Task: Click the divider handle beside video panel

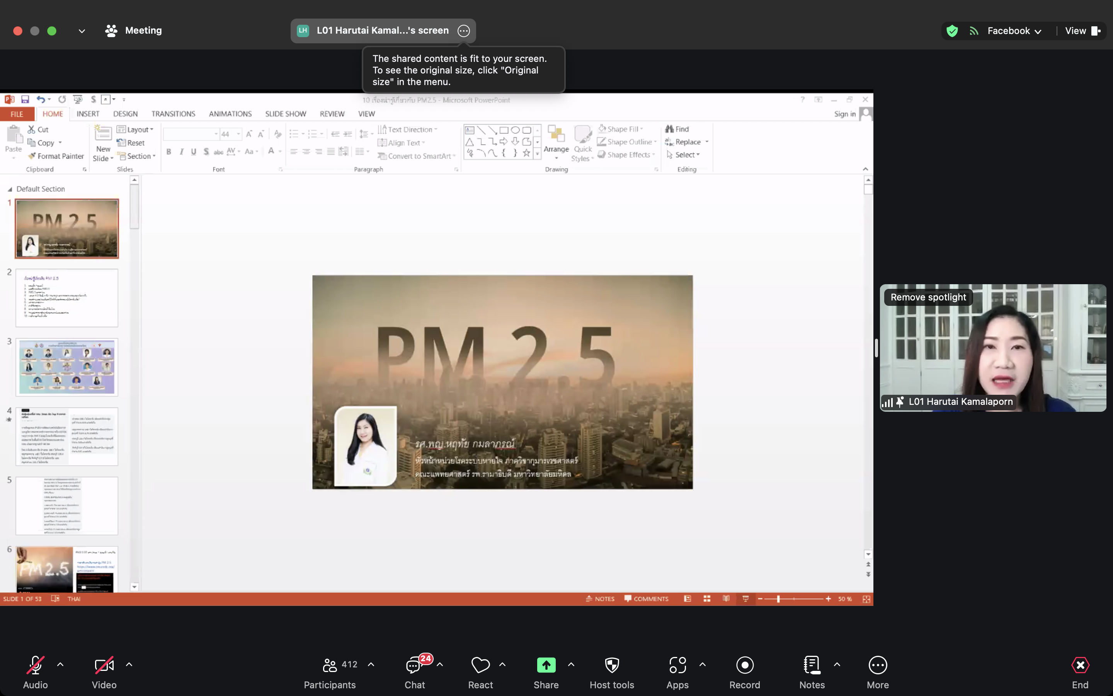Action: tap(876, 348)
